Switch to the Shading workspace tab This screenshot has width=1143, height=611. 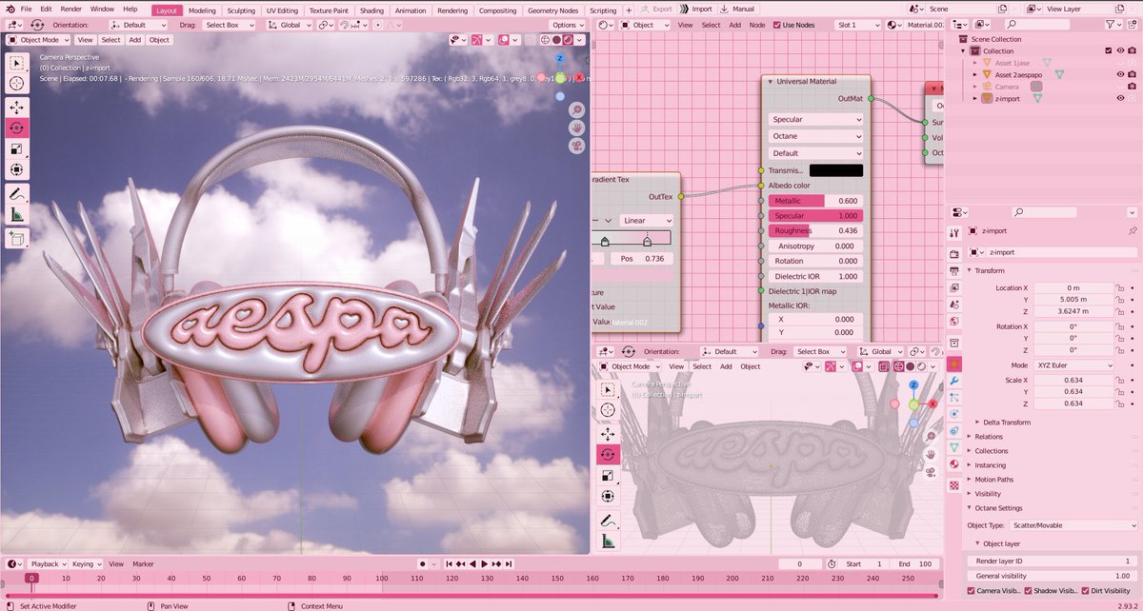tap(371, 10)
